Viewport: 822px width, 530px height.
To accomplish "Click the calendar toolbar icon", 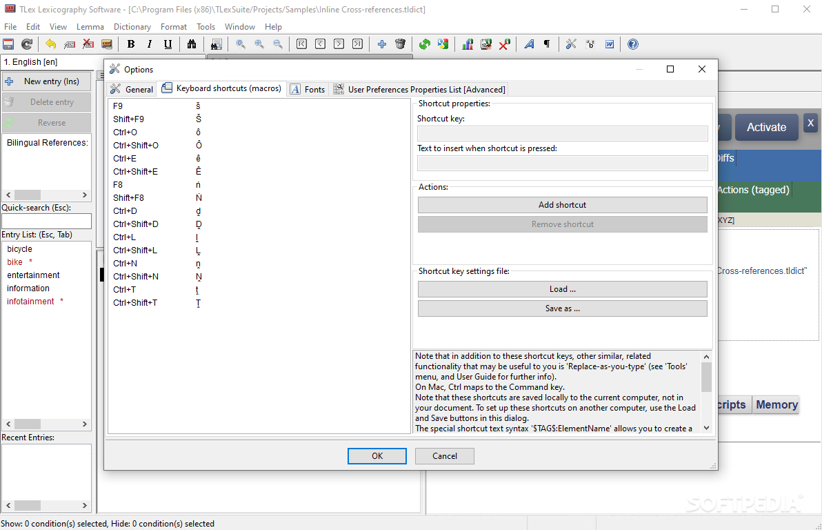I will coord(486,44).
